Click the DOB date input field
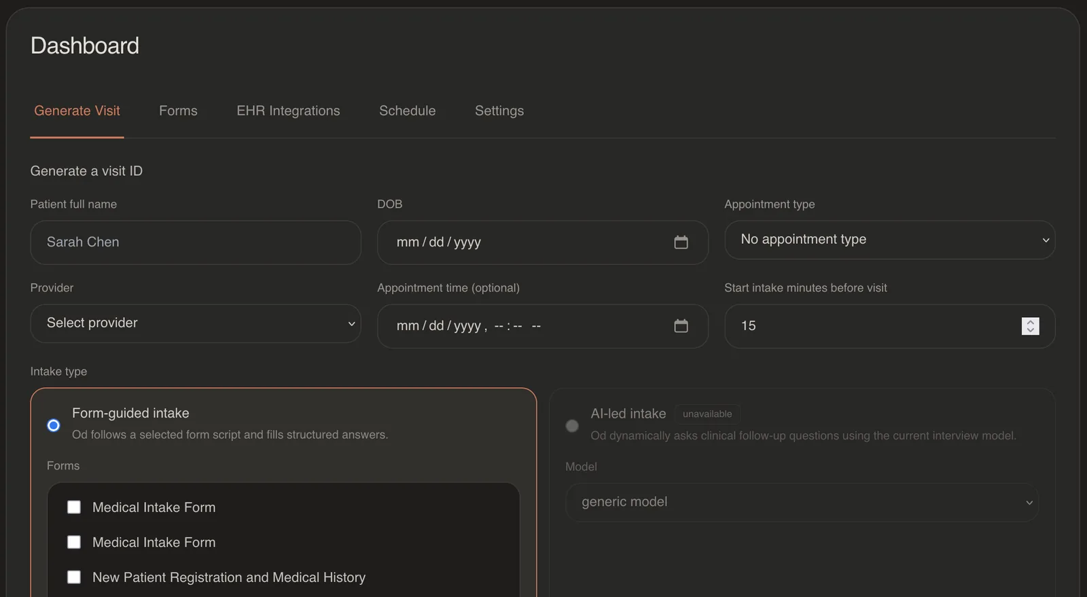1087x597 pixels. (x=543, y=242)
